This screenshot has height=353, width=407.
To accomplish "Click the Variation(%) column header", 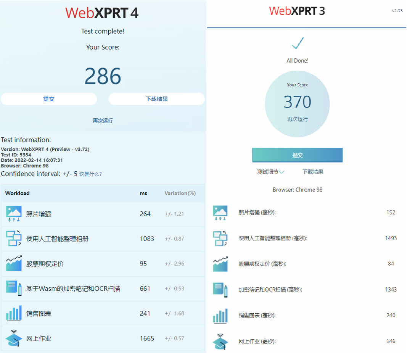I will point(180,193).
